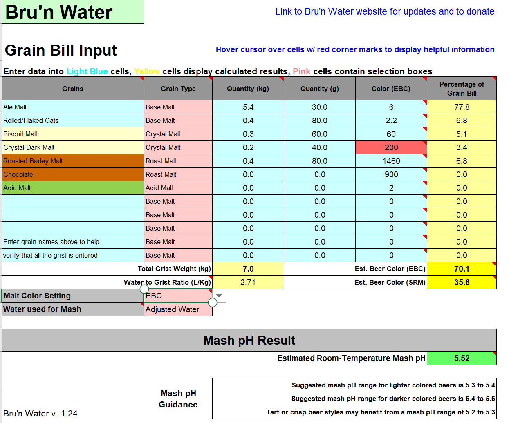Click the Ale Malt quantity (kg) cell
This screenshot has height=423, width=509.
pos(248,107)
